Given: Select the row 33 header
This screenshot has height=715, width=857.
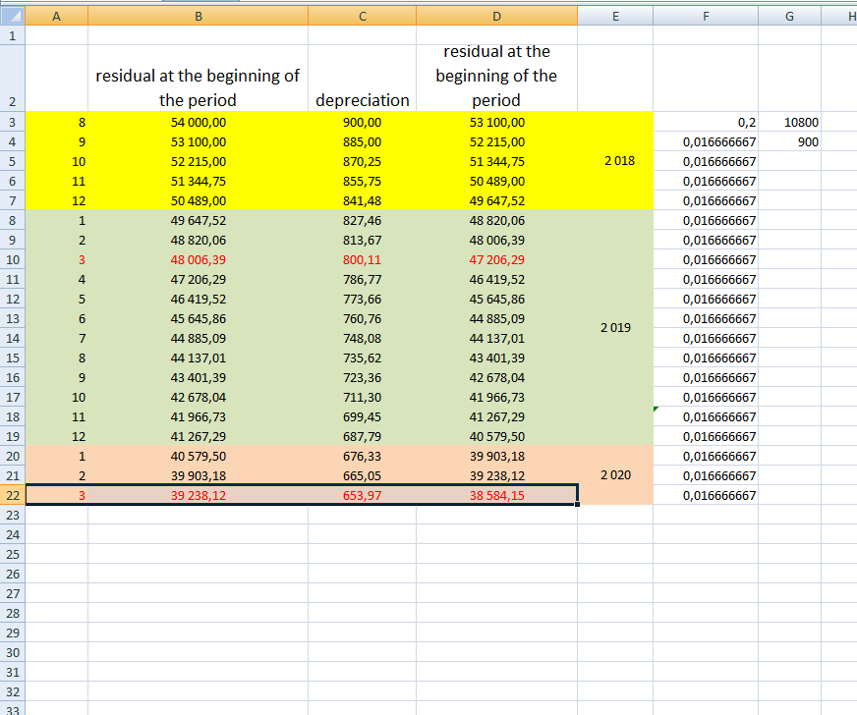Looking at the screenshot, I should point(12,708).
